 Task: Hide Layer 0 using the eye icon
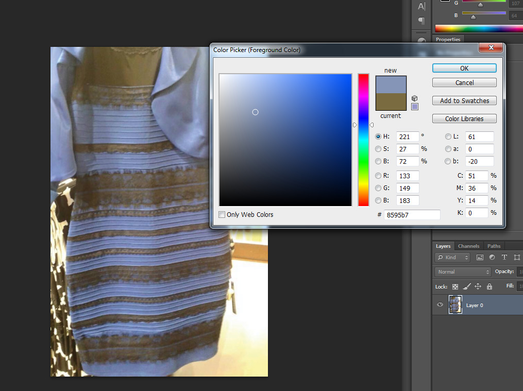click(x=440, y=305)
